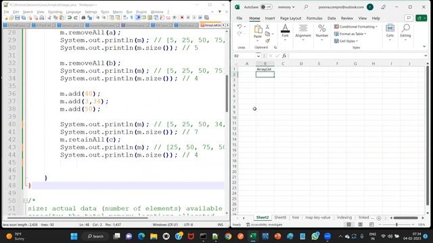Image resolution: width=433 pixels, height=243 pixels.
Task: Expand the Cells group dropdown
Action: point(390,40)
